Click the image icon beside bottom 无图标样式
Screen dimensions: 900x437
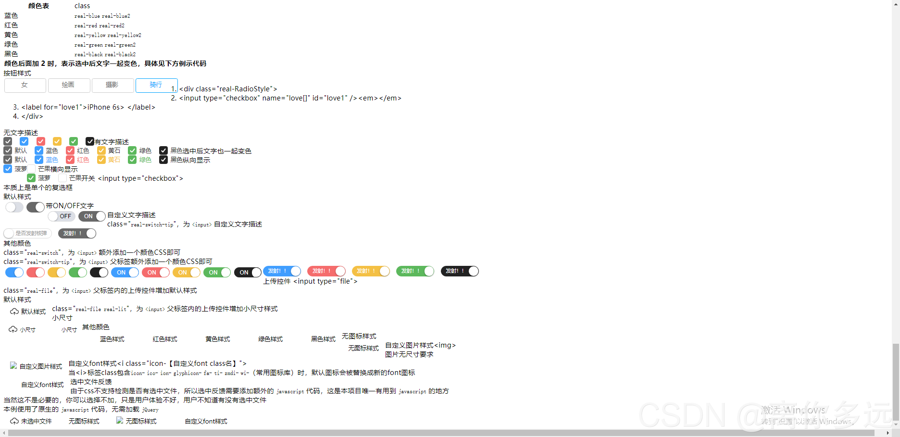click(119, 420)
